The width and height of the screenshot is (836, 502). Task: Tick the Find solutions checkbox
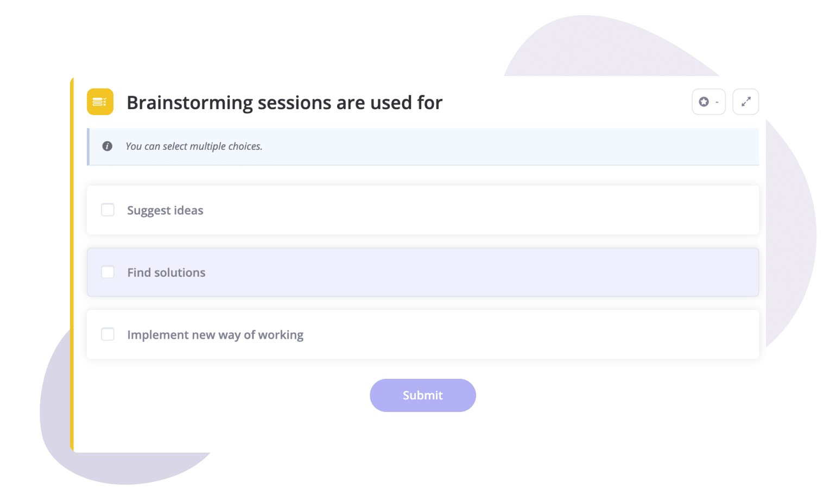(108, 272)
